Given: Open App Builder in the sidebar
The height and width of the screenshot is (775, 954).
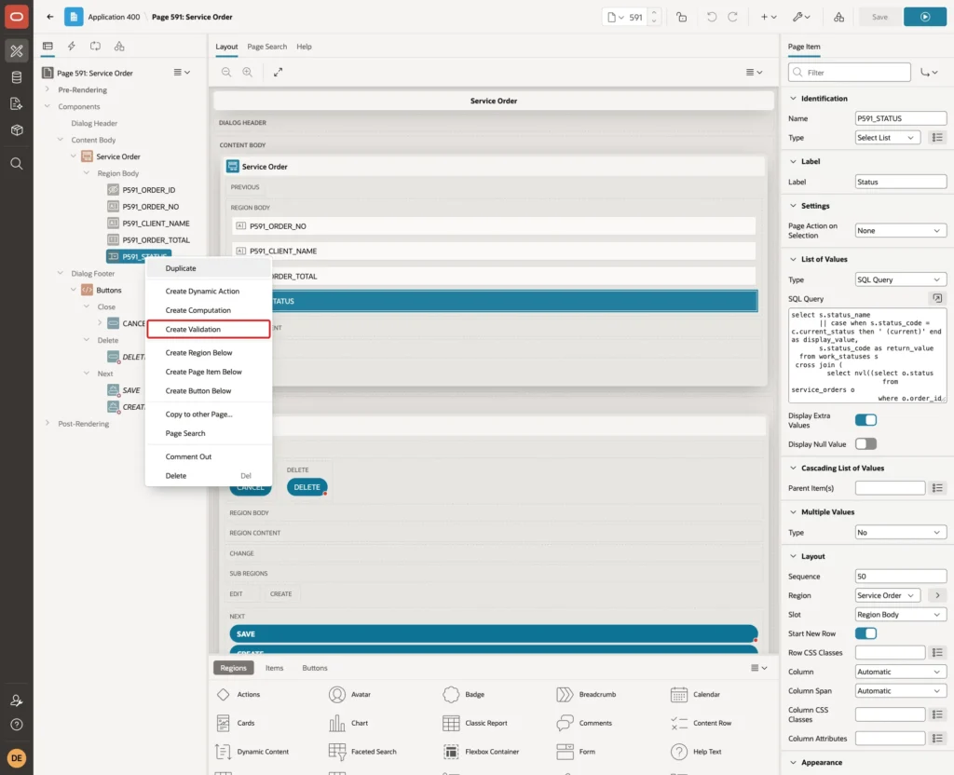Looking at the screenshot, I should 17,50.
